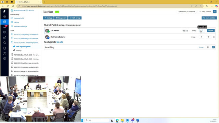The image size is (219, 123).
Task: Click the Windows taskbar search field
Action: pos(97,120)
